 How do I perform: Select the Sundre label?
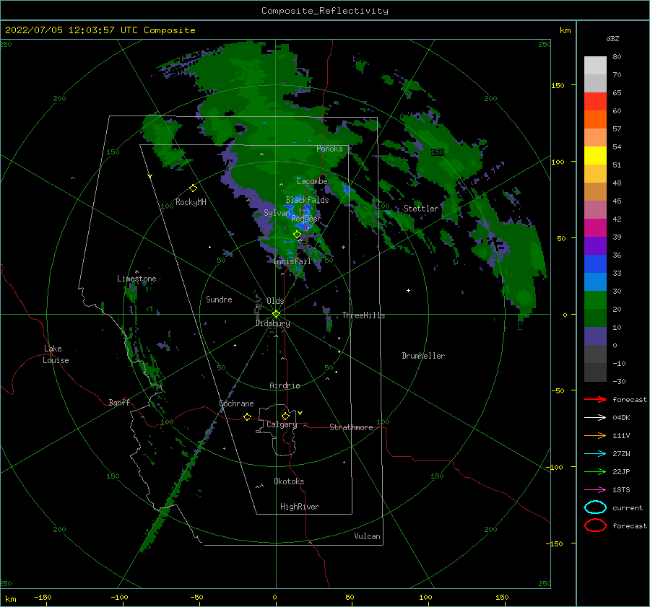tap(219, 299)
